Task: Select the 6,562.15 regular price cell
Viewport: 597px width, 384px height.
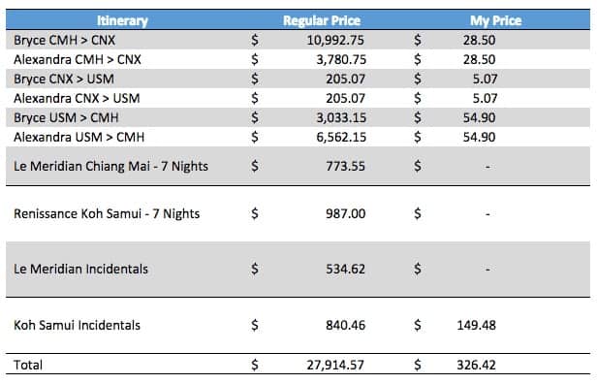Action: pyautogui.click(x=341, y=137)
